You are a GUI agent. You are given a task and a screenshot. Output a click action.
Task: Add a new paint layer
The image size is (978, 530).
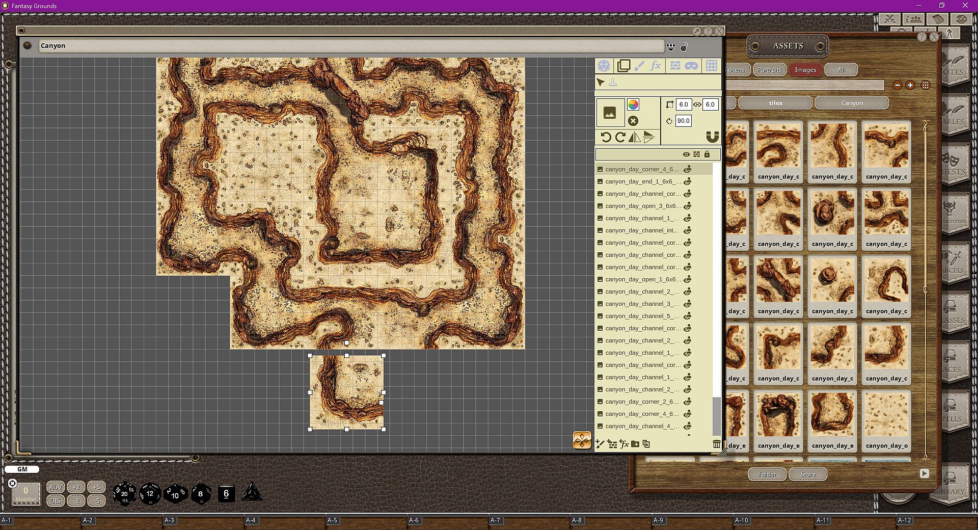[x=601, y=444]
